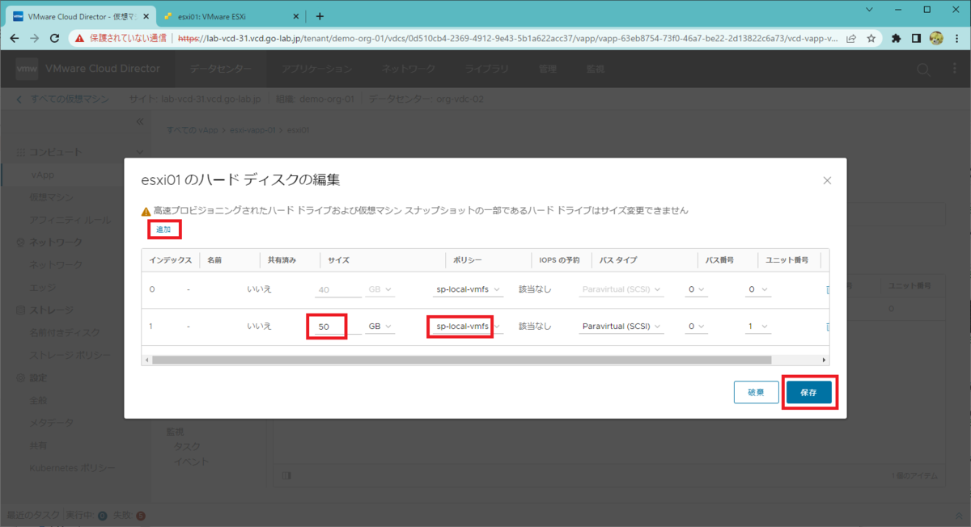Open the Chrome side panel icon

click(917, 38)
